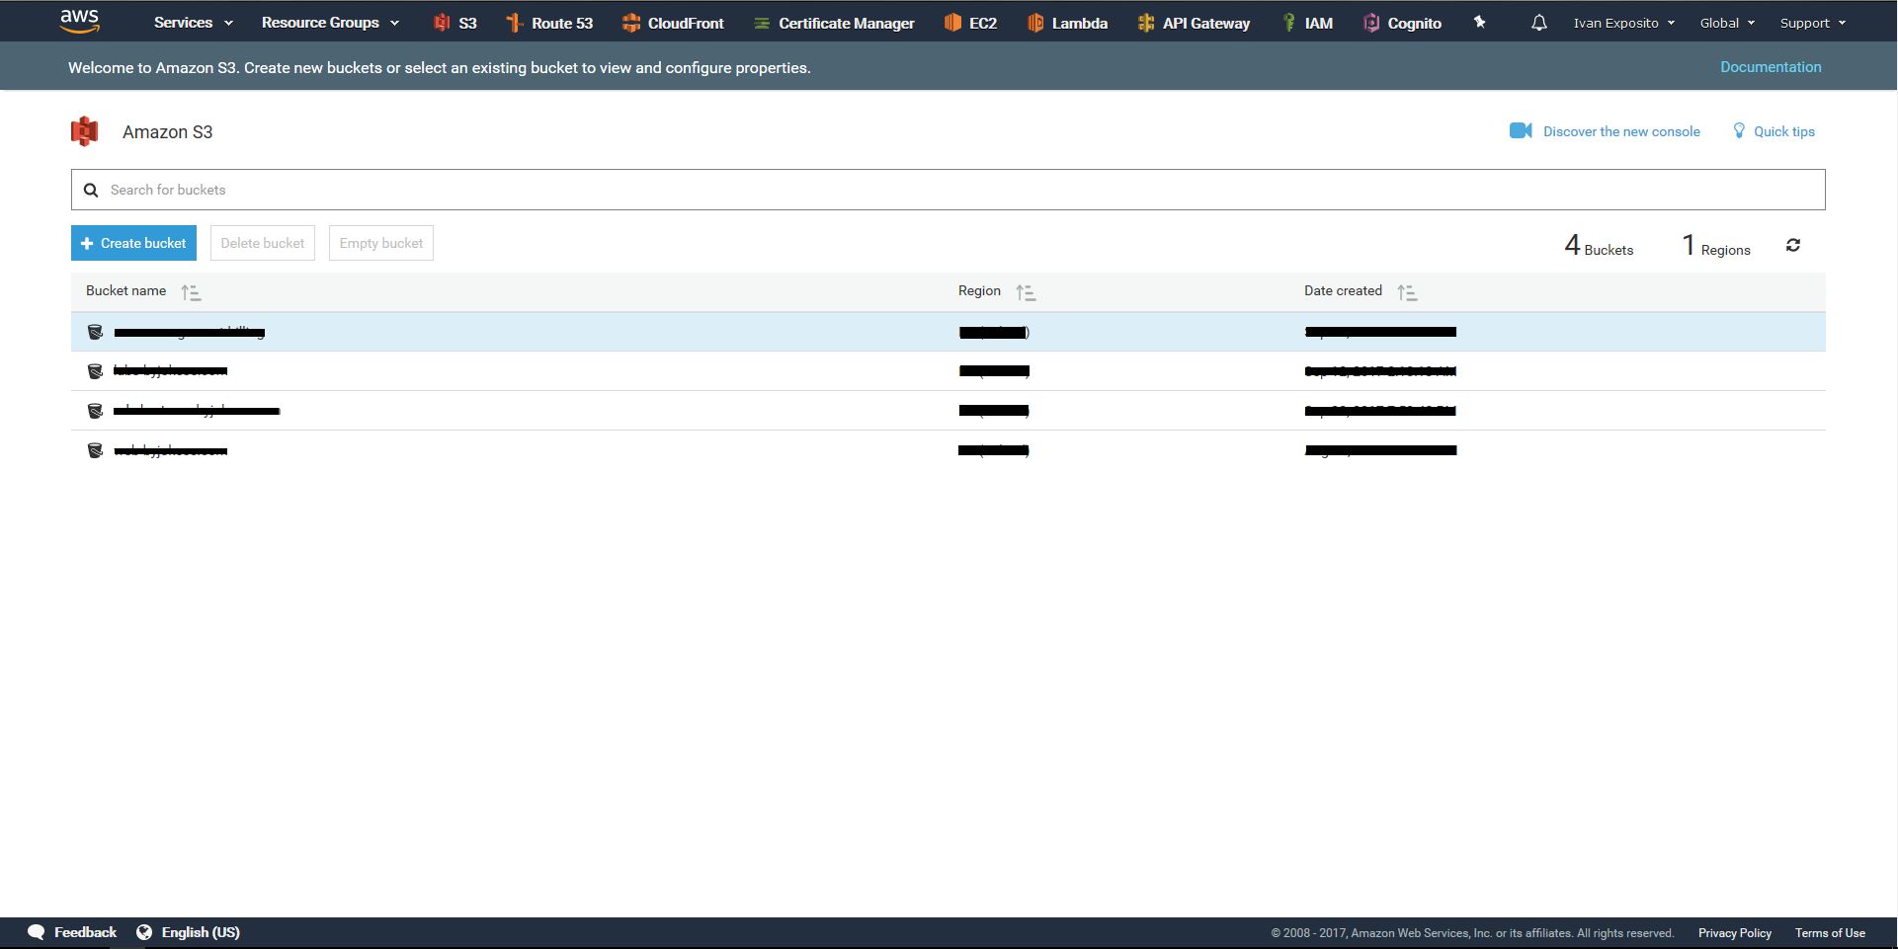
Task: Open the Feedback link in footer
Action: tap(85, 932)
